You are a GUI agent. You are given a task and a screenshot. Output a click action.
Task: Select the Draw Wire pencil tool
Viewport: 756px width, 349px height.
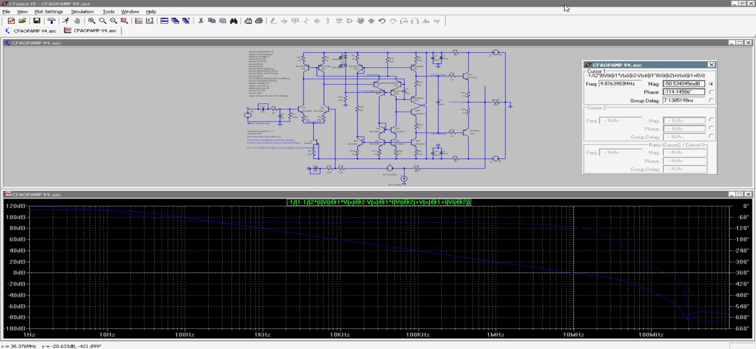pyautogui.click(x=274, y=21)
